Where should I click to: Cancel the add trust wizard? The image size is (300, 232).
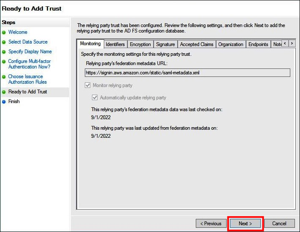click(279, 224)
